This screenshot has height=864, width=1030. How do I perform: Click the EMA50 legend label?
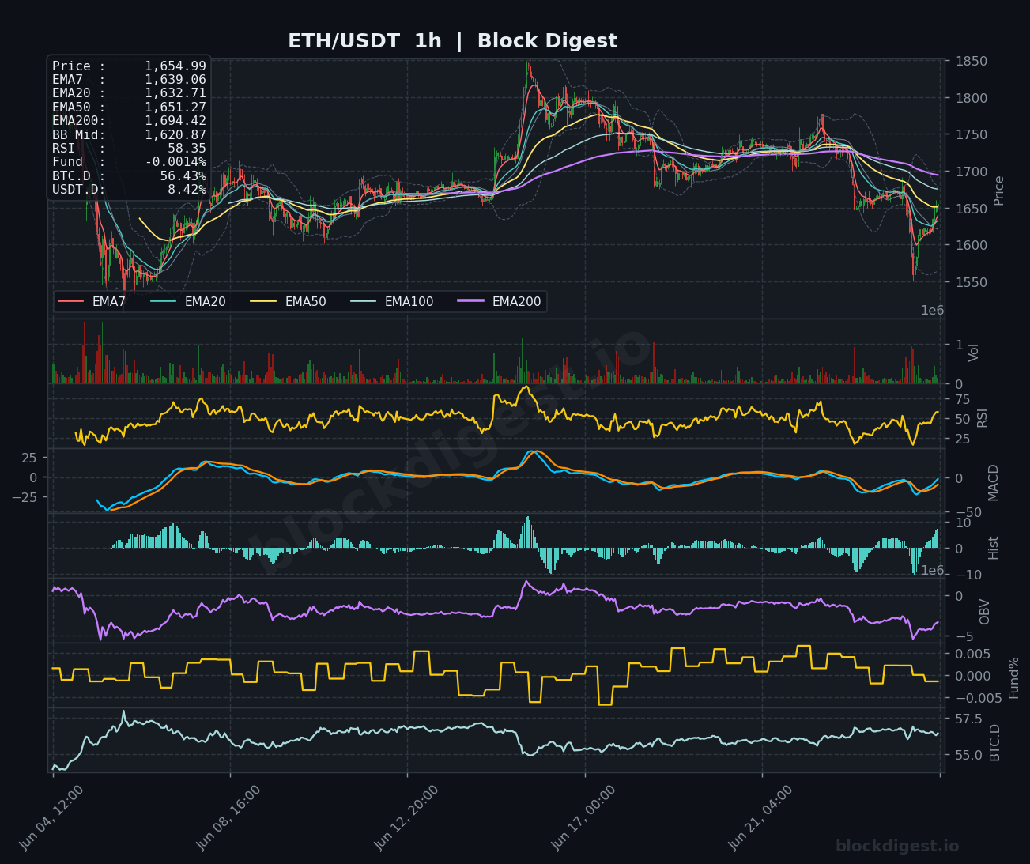click(x=305, y=301)
